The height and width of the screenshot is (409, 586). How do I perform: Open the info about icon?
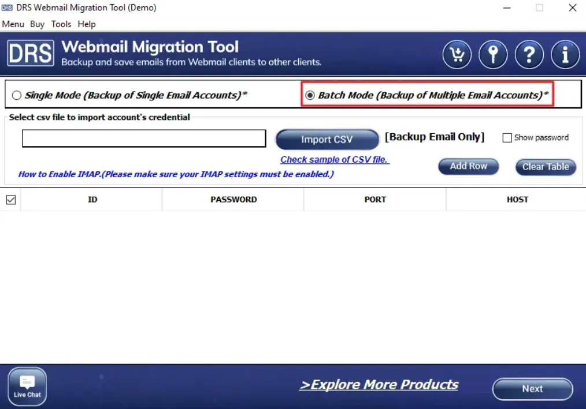565,55
